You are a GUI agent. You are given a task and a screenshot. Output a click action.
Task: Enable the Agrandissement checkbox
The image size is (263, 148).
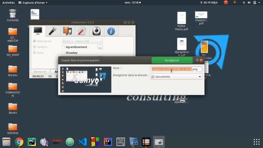click(63, 47)
